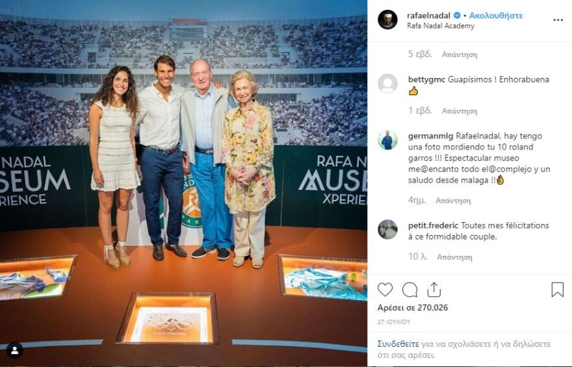Click the 27 ΙΟΥΛΙΟΥ post date
Viewport: 572px width, 367px height.
pos(394,322)
